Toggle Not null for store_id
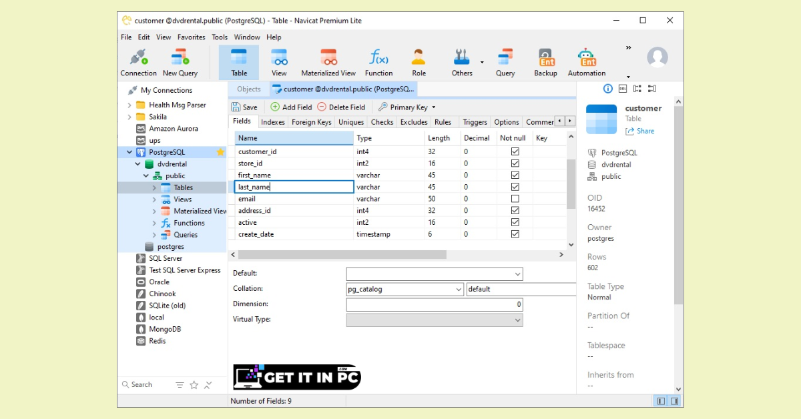The width and height of the screenshot is (801, 419). (x=515, y=163)
